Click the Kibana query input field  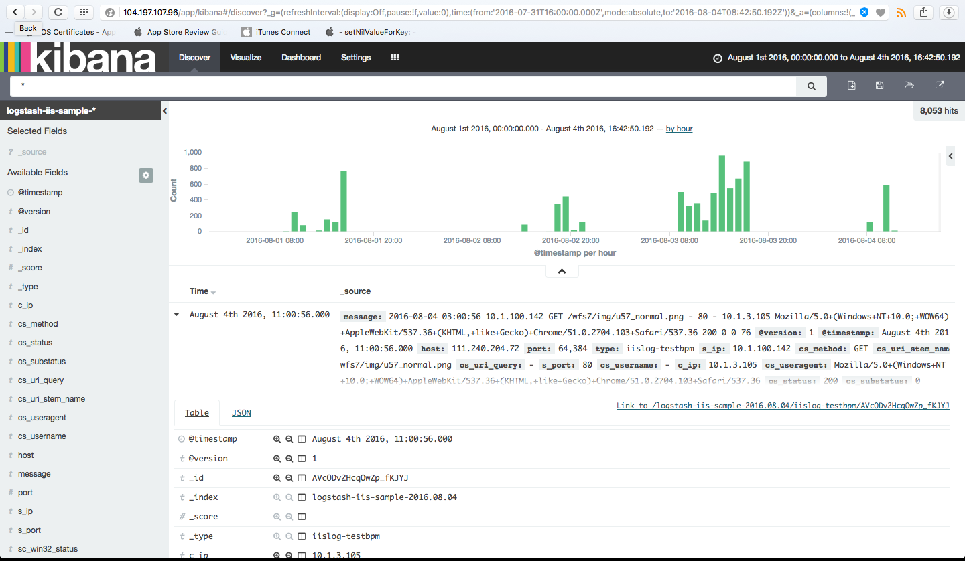coord(403,86)
